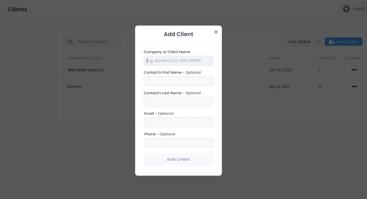Click the Track Time play icon
The image size is (367, 199).
pyautogui.click(x=346, y=9)
